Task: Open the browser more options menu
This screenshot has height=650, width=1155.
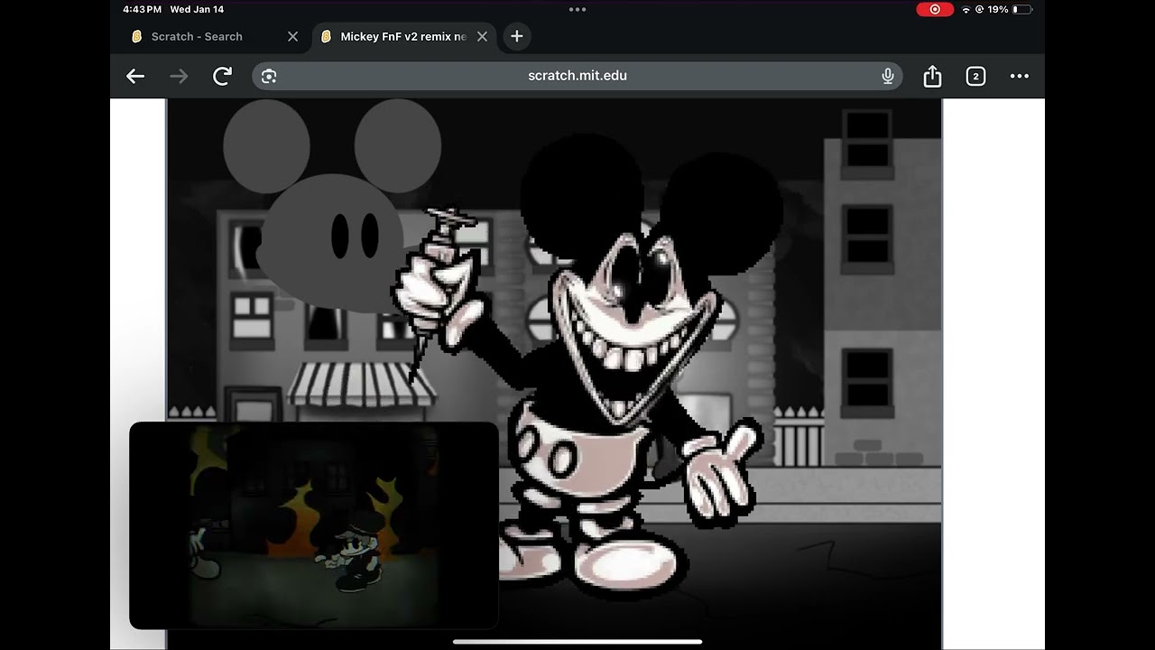Action: pos(1020,77)
